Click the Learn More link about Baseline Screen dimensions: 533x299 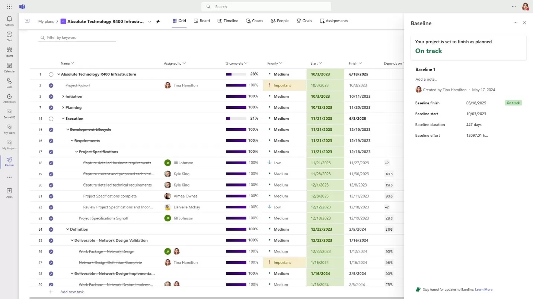pyautogui.click(x=483, y=289)
